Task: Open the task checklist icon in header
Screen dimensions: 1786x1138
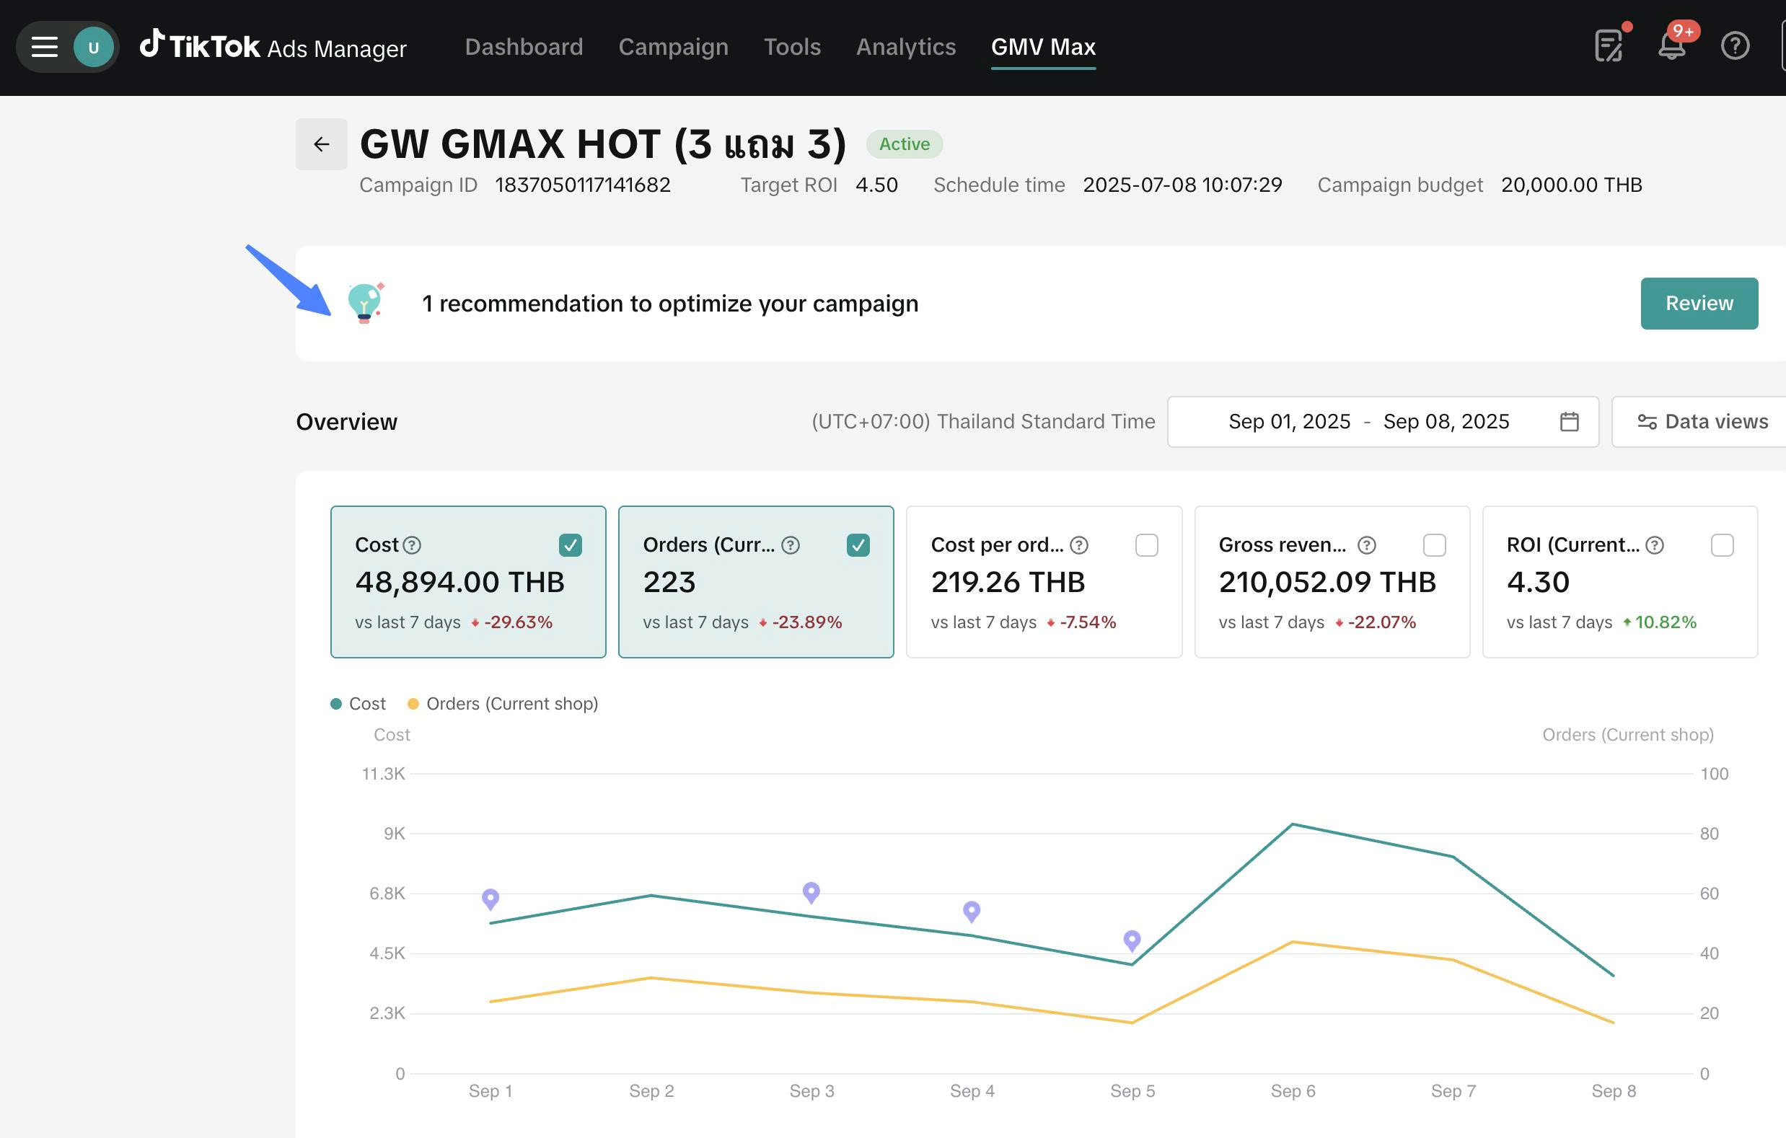Action: click(x=1608, y=46)
